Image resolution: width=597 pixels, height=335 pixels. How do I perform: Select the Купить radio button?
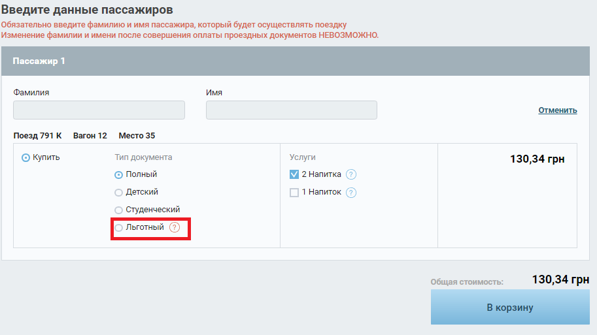point(26,157)
